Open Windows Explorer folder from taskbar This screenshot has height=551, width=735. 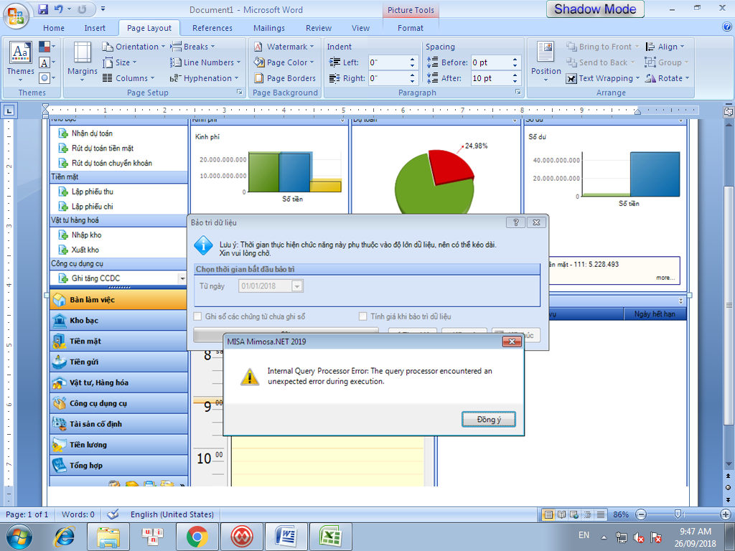tap(109, 537)
